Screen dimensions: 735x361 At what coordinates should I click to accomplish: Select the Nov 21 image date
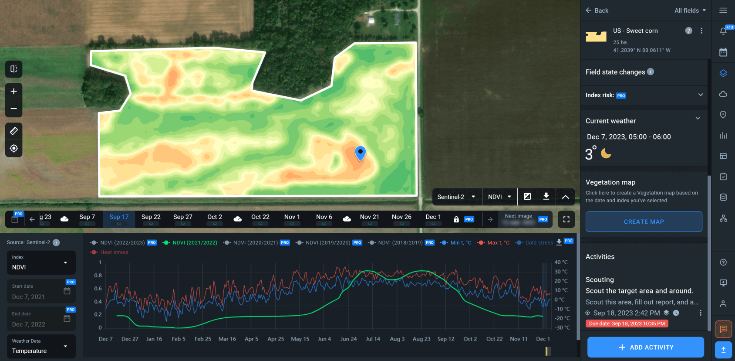(370, 219)
